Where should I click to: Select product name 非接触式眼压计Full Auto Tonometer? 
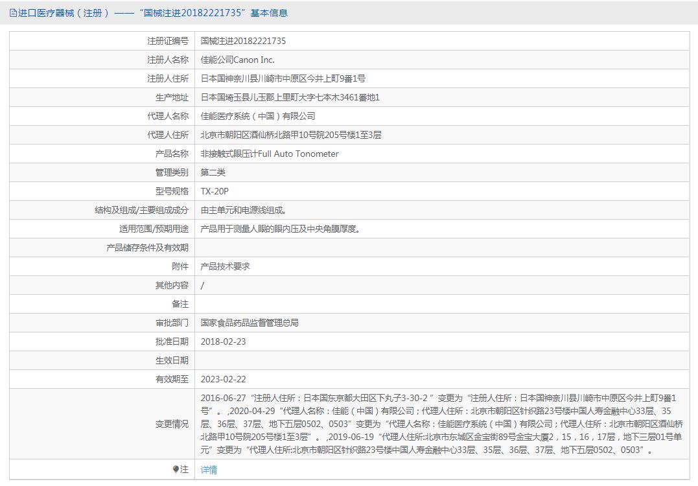click(x=270, y=154)
